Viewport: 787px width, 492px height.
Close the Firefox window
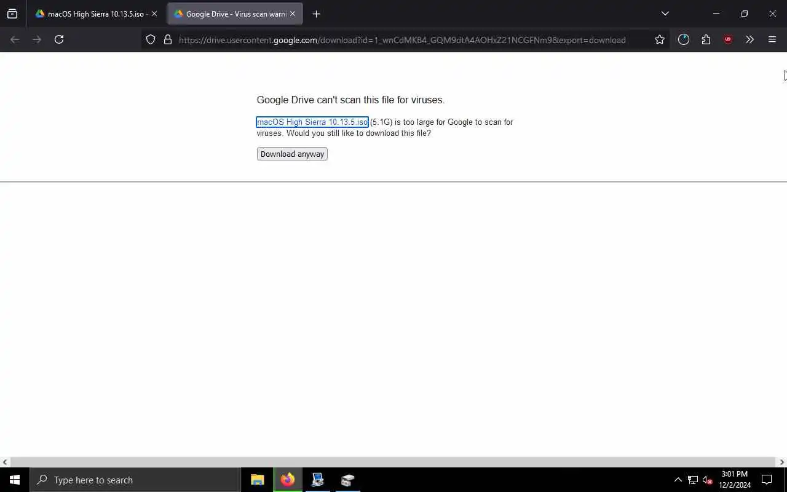[x=773, y=14]
